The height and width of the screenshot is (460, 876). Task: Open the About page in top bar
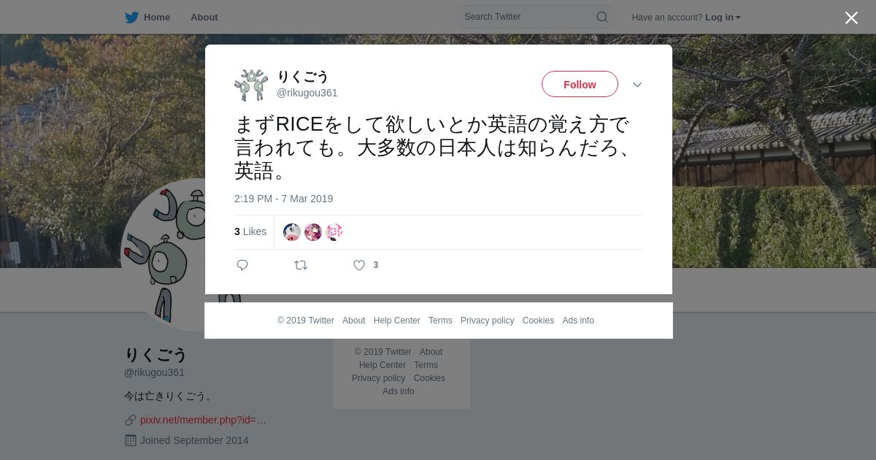coord(204,17)
